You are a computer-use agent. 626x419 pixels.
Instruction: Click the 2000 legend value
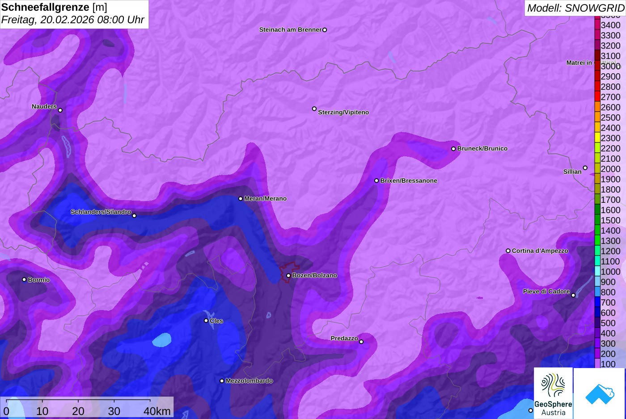(610, 169)
